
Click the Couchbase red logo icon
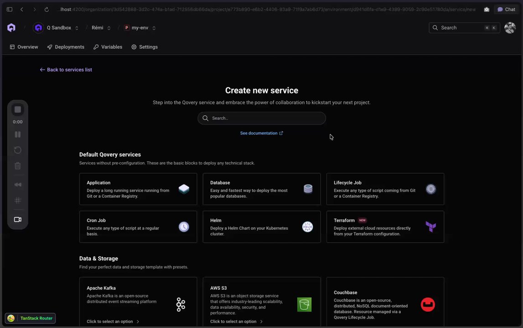pos(428,304)
